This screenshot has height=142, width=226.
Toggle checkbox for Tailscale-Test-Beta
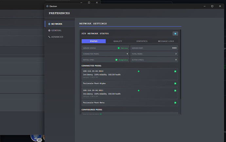(175, 103)
